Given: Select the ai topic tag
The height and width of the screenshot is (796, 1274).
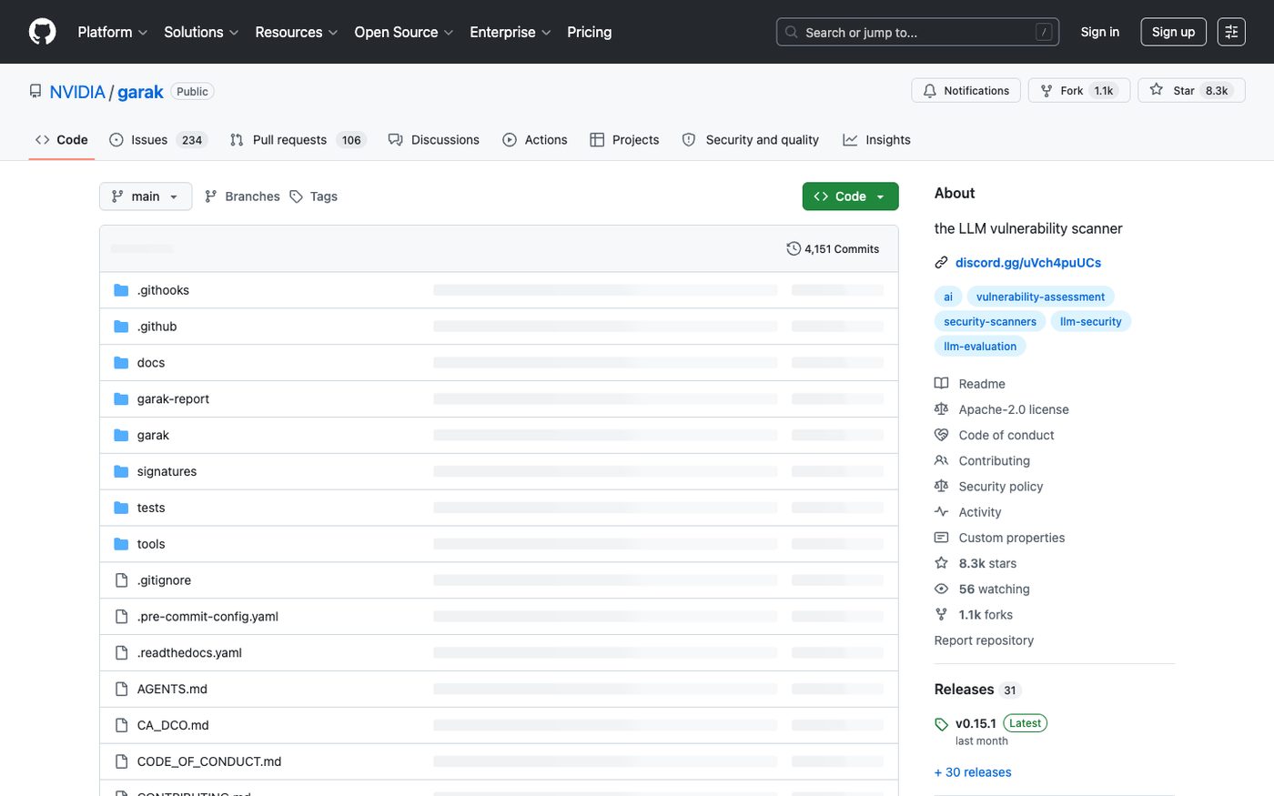Looking at the screenshot, I should click(x=947, y=297).
